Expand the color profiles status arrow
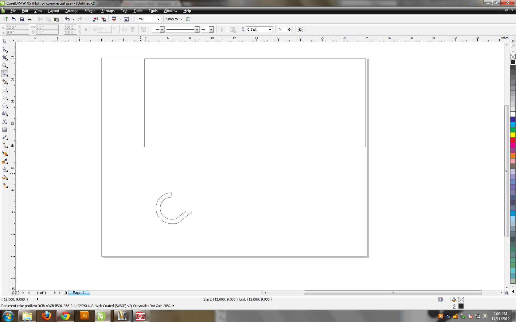This screenshot has width=516, height=322. click(x=173, y=306)
